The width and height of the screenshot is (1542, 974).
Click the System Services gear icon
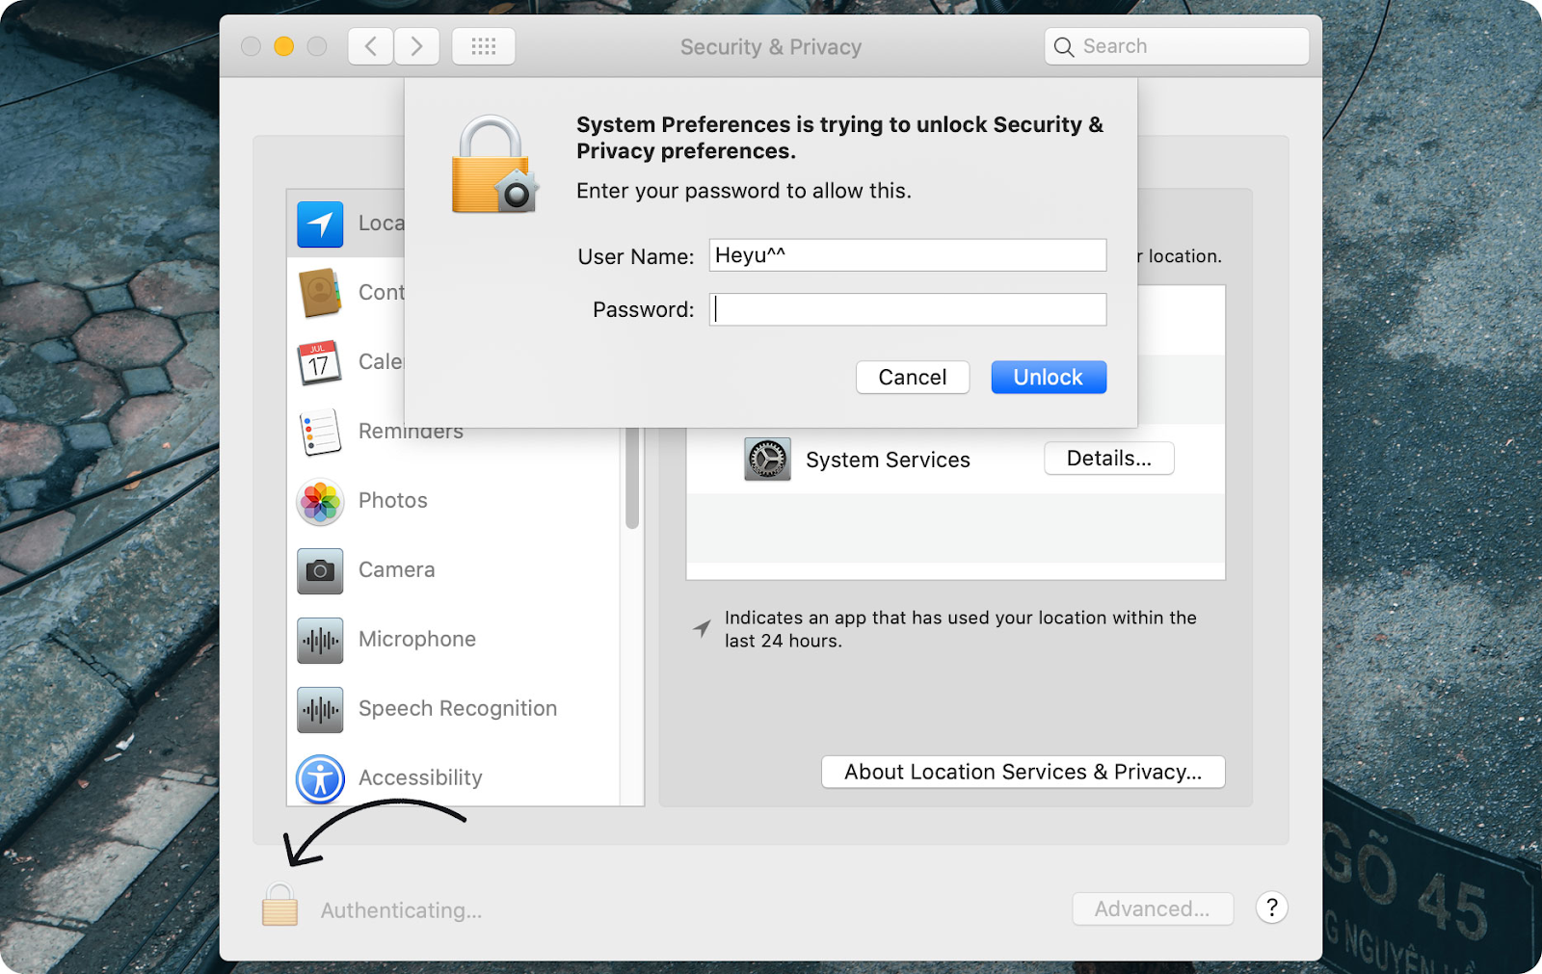(x=767, y=460)
